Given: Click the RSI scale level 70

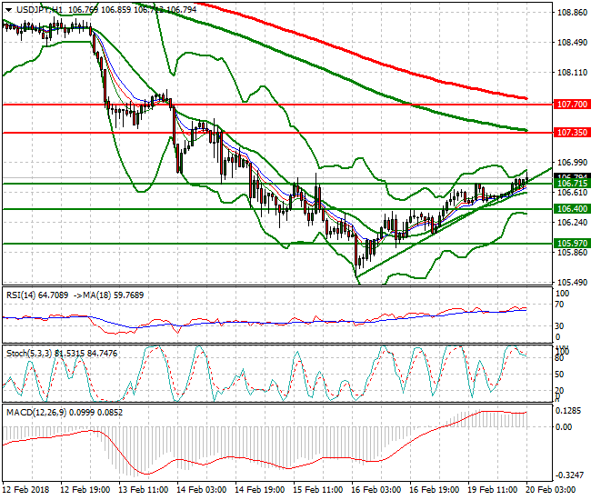Looking at the screenshot, I should [560, 305].
